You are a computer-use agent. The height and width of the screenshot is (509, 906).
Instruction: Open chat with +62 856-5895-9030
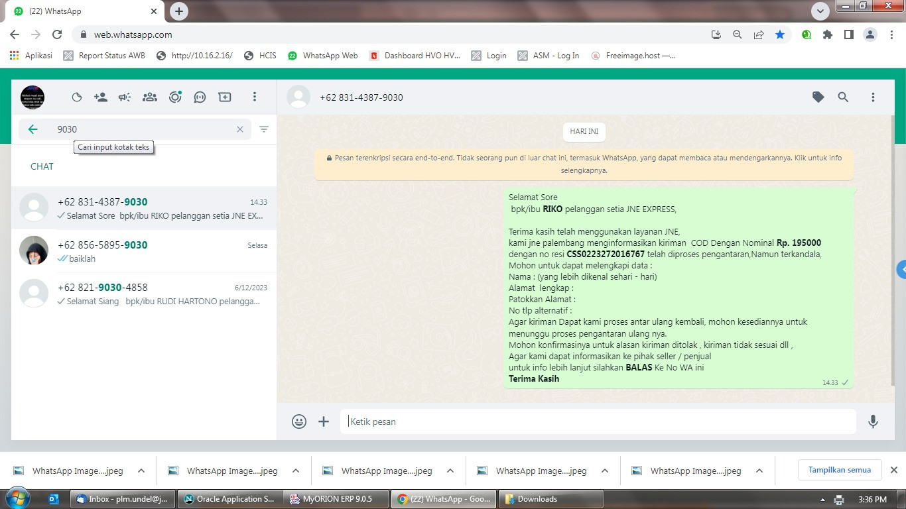click(x=144, y=251)
